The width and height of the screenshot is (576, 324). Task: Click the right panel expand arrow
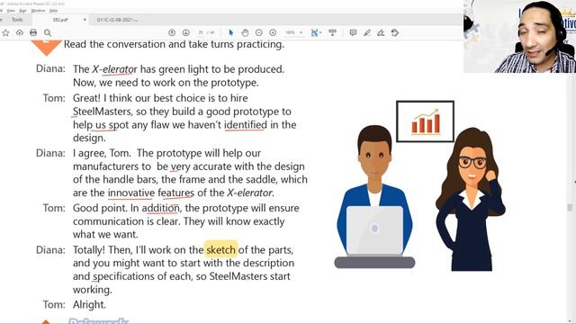tap(574, 182)
